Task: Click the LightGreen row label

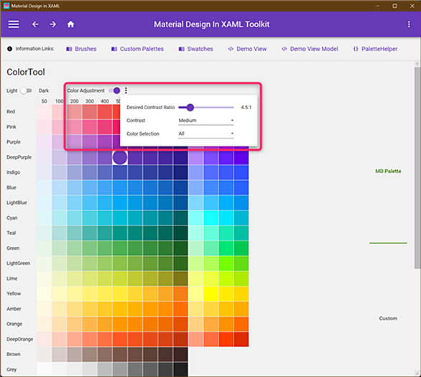Action: coord(18,264)
